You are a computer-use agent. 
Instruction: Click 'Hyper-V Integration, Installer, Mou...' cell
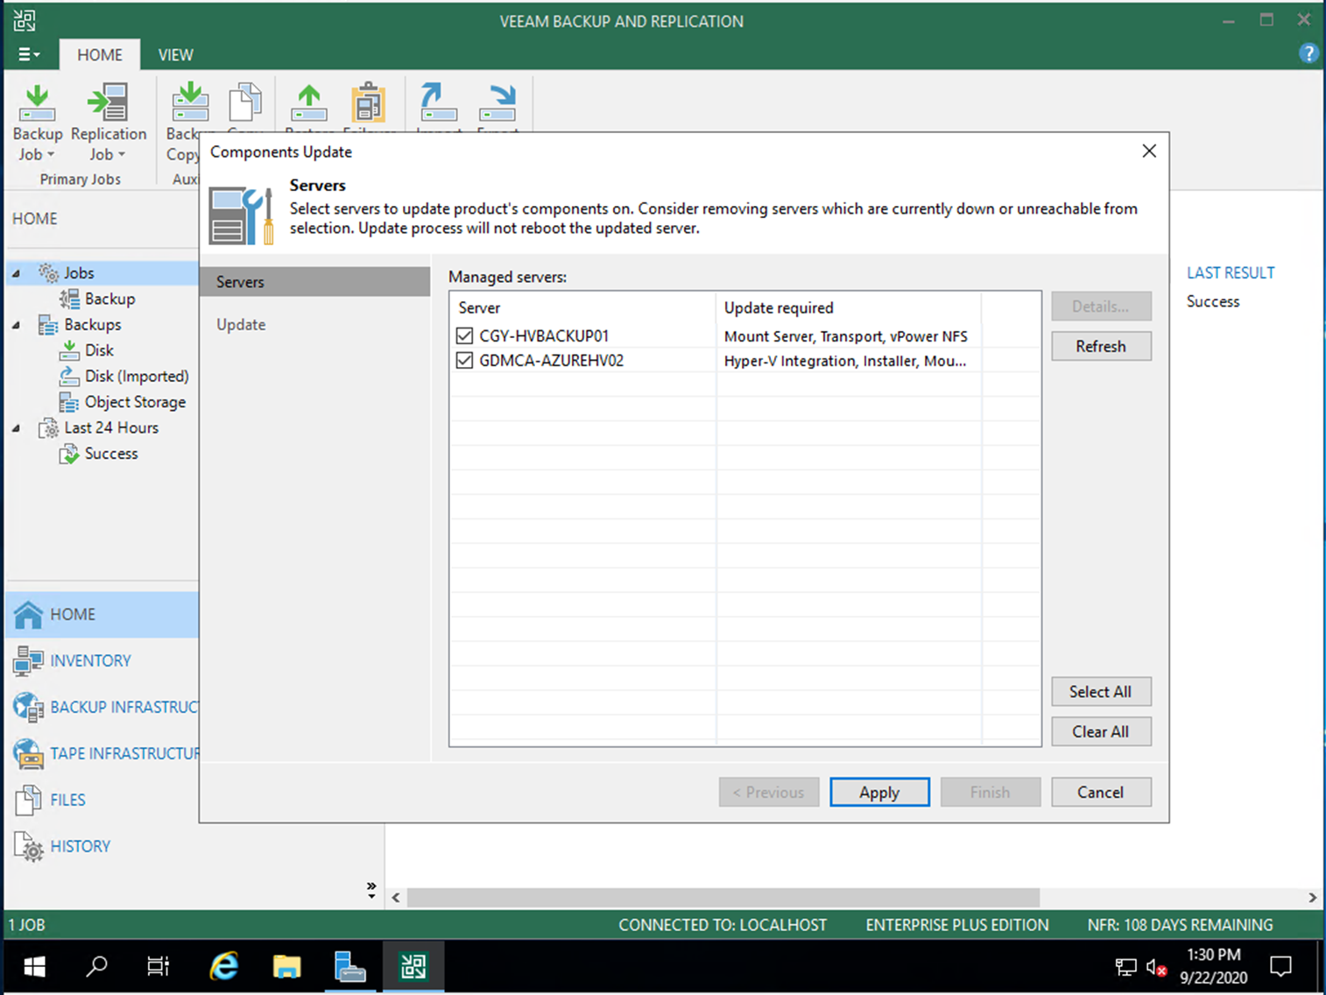pos(846,361)
